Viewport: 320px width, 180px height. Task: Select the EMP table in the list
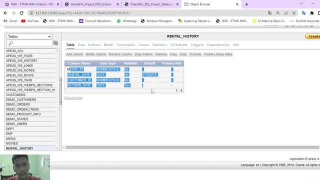9,133
